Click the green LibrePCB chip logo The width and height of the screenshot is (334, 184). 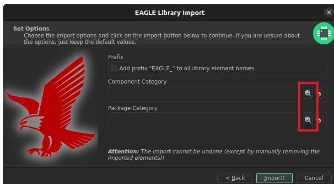323,33
